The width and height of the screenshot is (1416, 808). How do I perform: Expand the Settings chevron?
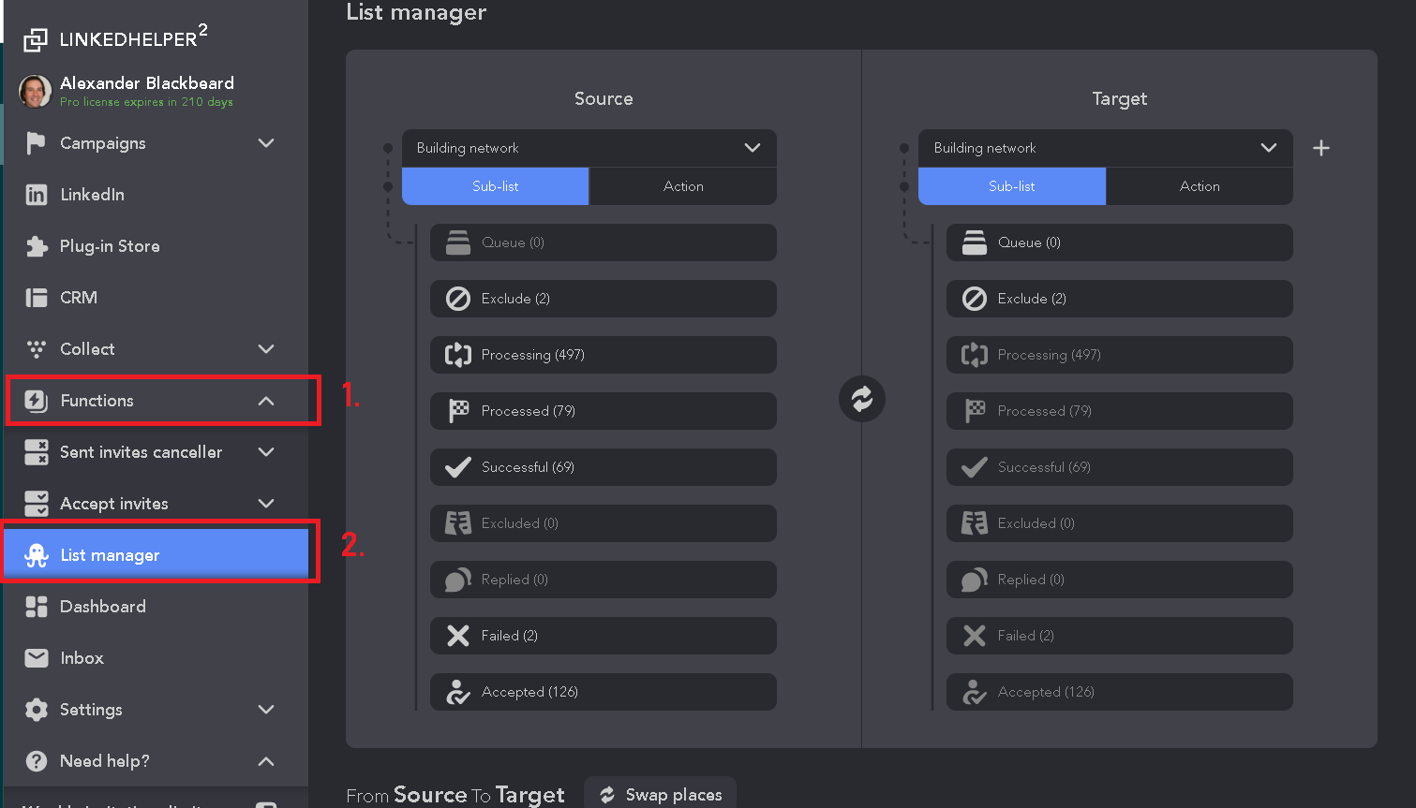point(266,710)
